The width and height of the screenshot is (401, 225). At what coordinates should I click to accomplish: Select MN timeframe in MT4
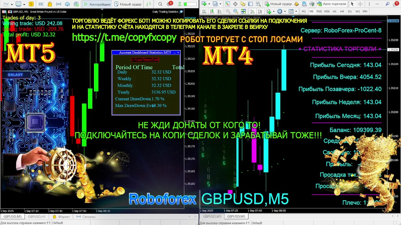[365, 11]
